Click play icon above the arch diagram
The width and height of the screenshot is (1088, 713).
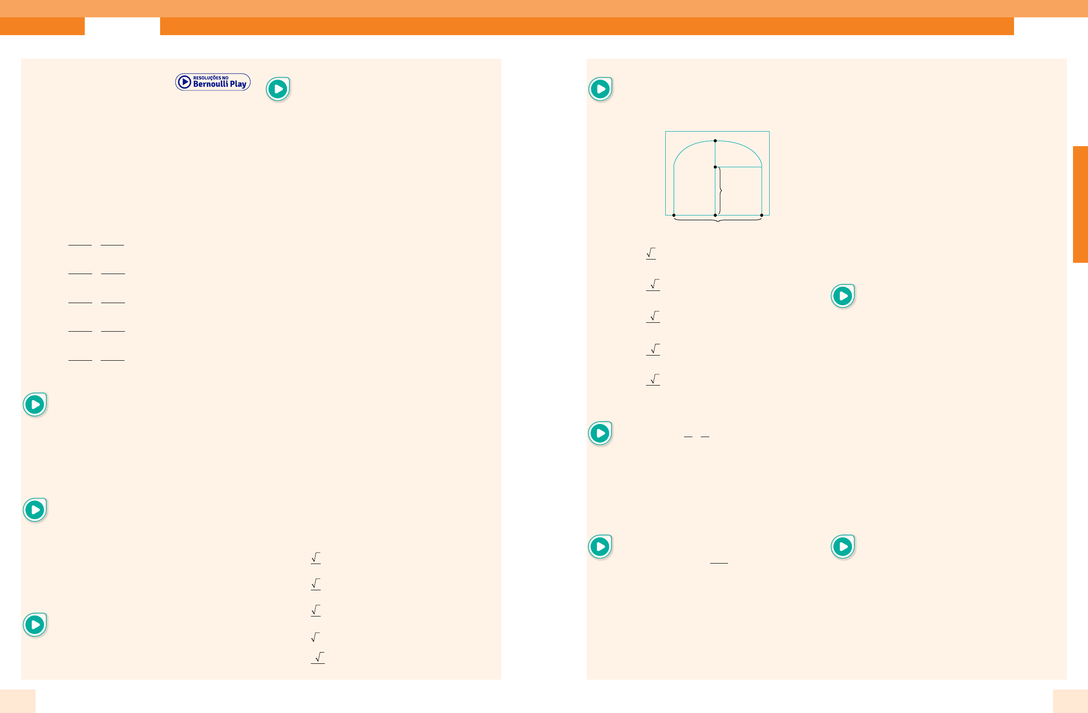pos(600,89)
